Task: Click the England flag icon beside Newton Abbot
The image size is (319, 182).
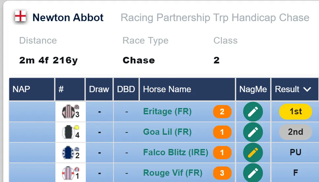Action: 20,16
